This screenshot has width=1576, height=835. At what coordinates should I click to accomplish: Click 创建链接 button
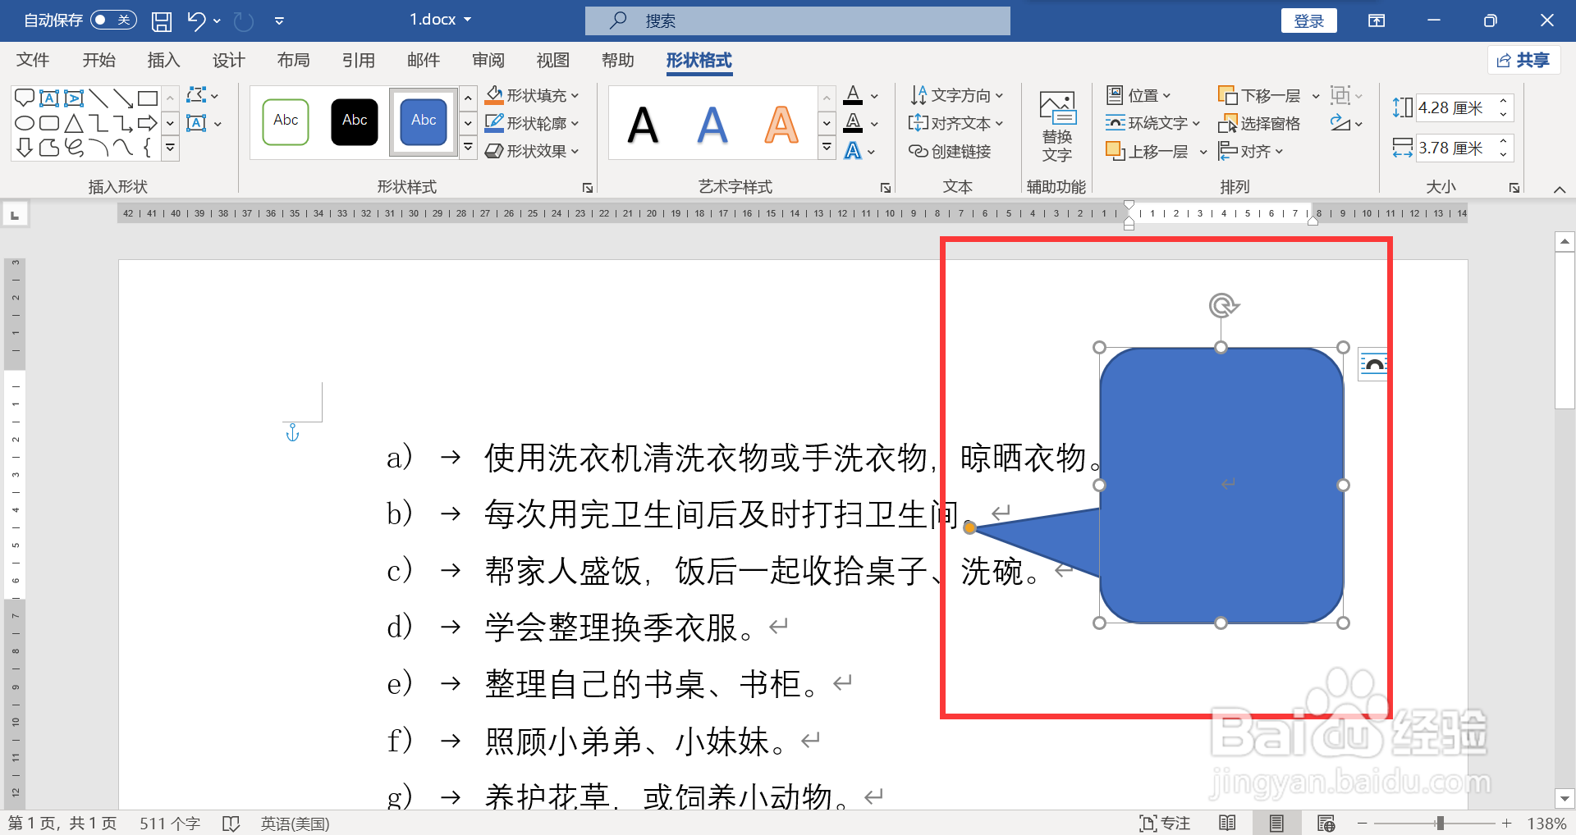tap(951, 151)
